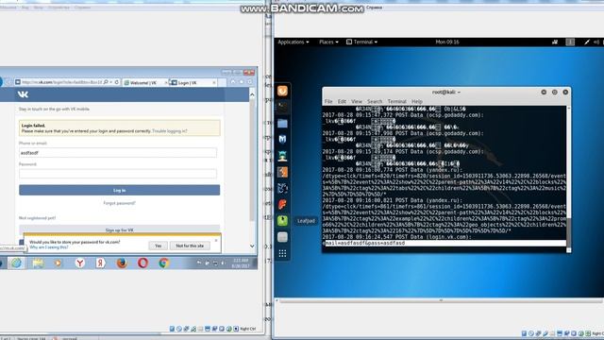Click the Kali clock Mon 09:16
The width and height of the screenshot is (604, 340).
[446, 42]
